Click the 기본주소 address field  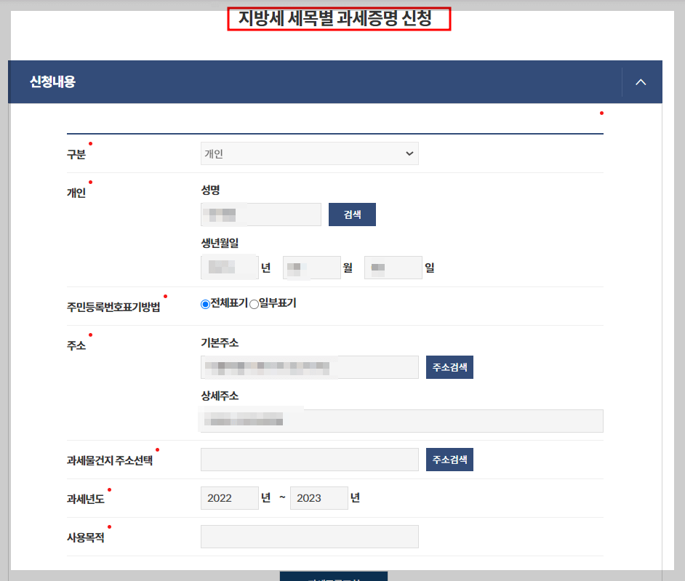pyautogui.click(x=308, y=367)
